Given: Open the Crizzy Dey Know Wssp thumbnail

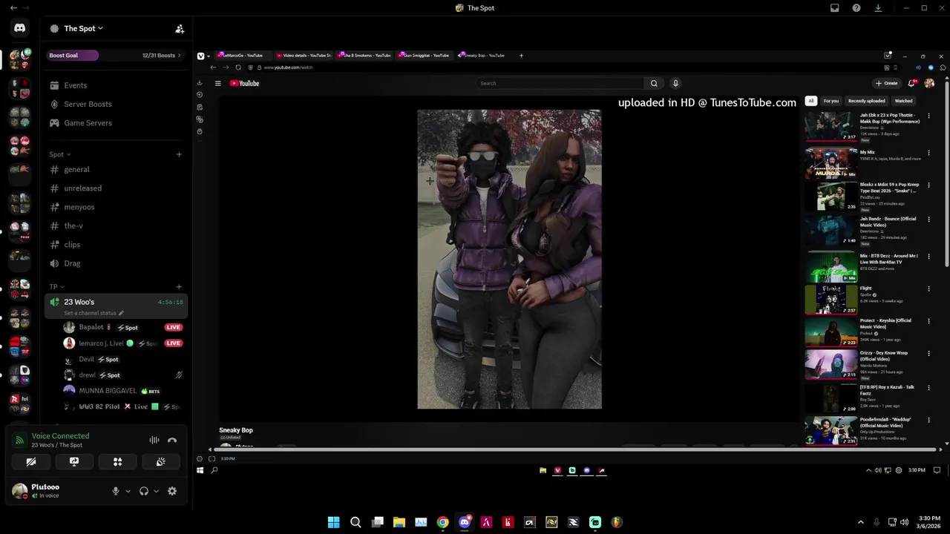Looking at the screenshot, I should (831, 365).
